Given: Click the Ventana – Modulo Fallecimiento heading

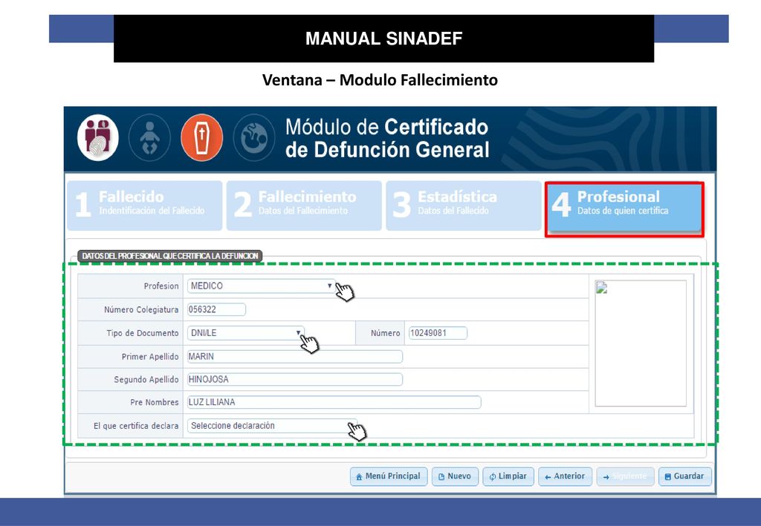Looking at the screenshot, I should click(380, 80).
